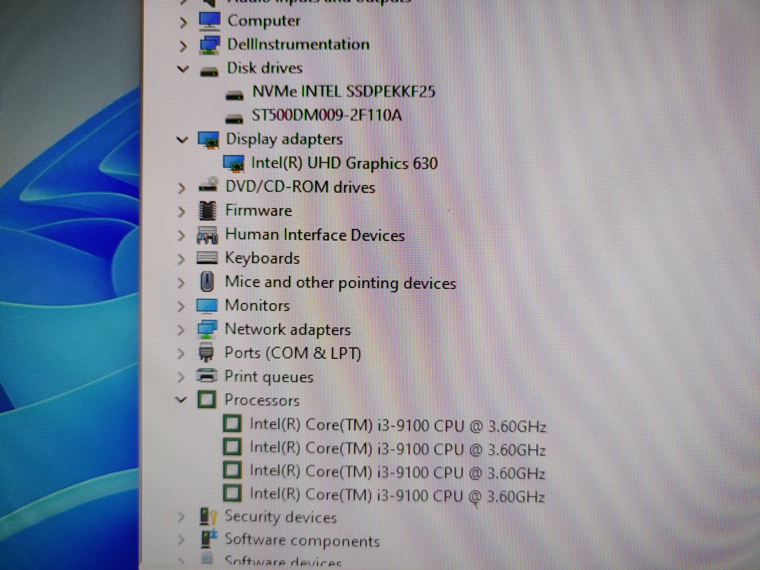Expand the Keyboards node

click(x=182, y=259)
